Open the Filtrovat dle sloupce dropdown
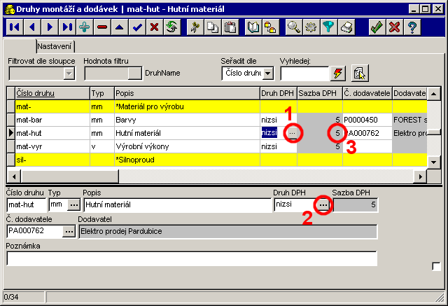Viewport: 448px width, 306px height. 69,74
